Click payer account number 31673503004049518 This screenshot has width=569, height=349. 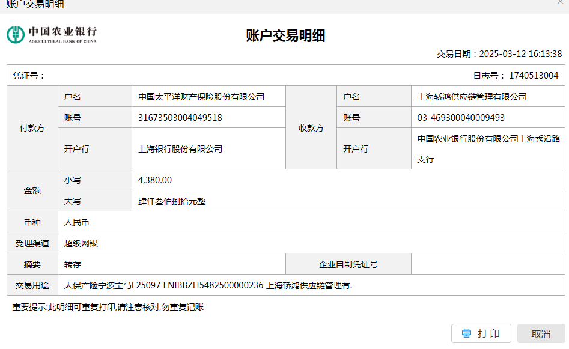[180, 118]
